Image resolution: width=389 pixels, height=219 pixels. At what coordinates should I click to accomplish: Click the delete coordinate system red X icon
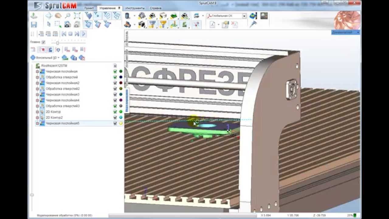234,25
